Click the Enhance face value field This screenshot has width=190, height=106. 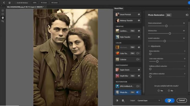pyautogui.click(x=184, y=31)
